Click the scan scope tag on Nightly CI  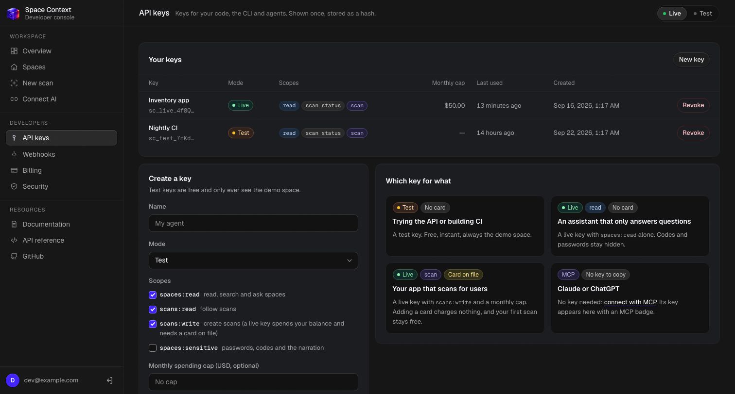pos(357,133)
